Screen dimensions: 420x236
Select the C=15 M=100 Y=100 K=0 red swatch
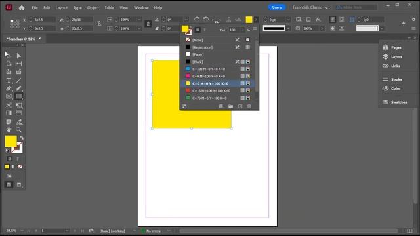click(218, 90)
